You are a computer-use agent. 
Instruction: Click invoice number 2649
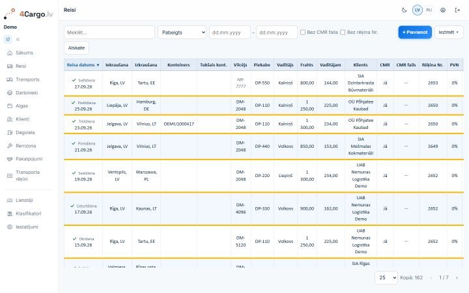click(433, 146)
